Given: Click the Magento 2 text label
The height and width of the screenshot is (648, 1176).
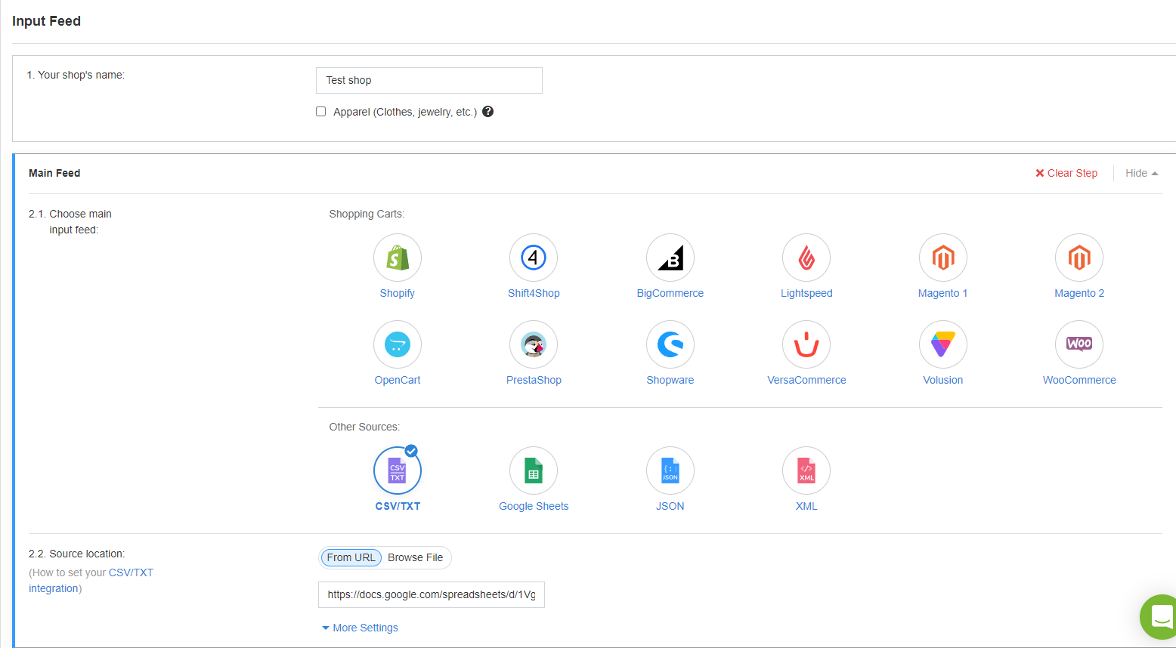Looking at the screenshot, I should click(1079, 293).
